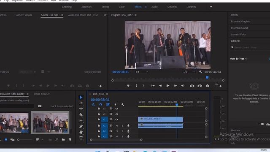
Task: Open DSC_3357 timeline panel menu
Action: pyautogui.click(x=107, y=94)
